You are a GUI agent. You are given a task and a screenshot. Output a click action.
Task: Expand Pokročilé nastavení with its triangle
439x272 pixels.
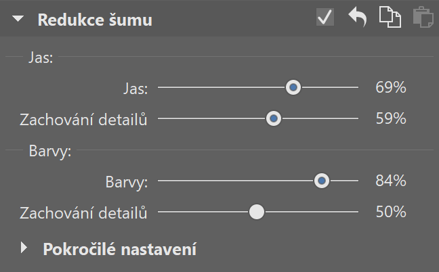pos(25,248)
